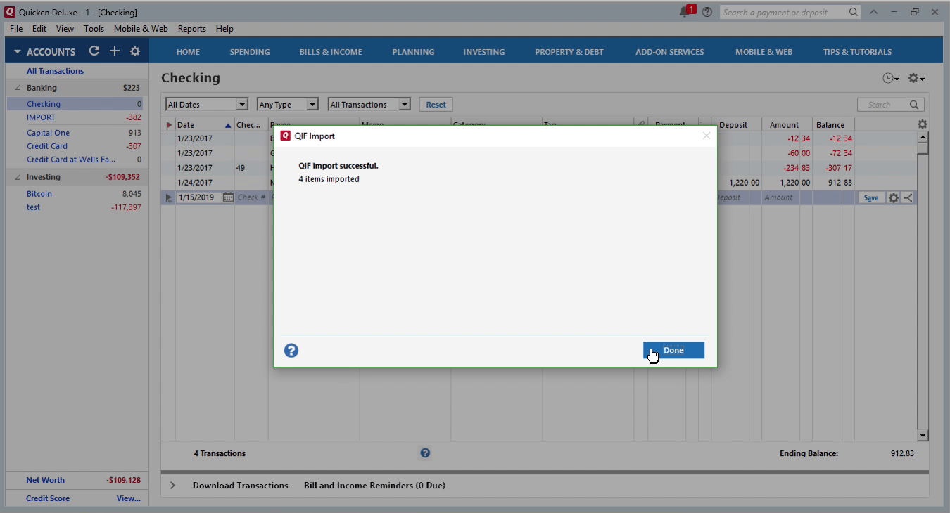Viewport: 950px width, 513px height.
Task: Open the View menu
Action: click(x=65, y=29)
